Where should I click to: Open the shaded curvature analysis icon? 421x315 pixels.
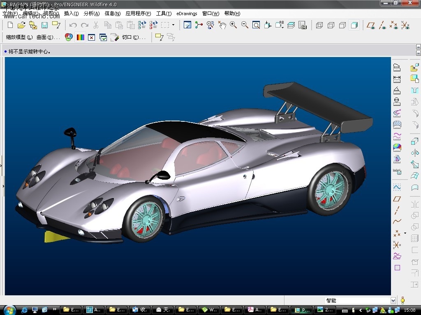pos(397,147)
